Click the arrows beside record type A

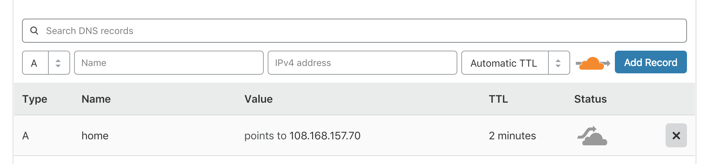tap(58, 63)
